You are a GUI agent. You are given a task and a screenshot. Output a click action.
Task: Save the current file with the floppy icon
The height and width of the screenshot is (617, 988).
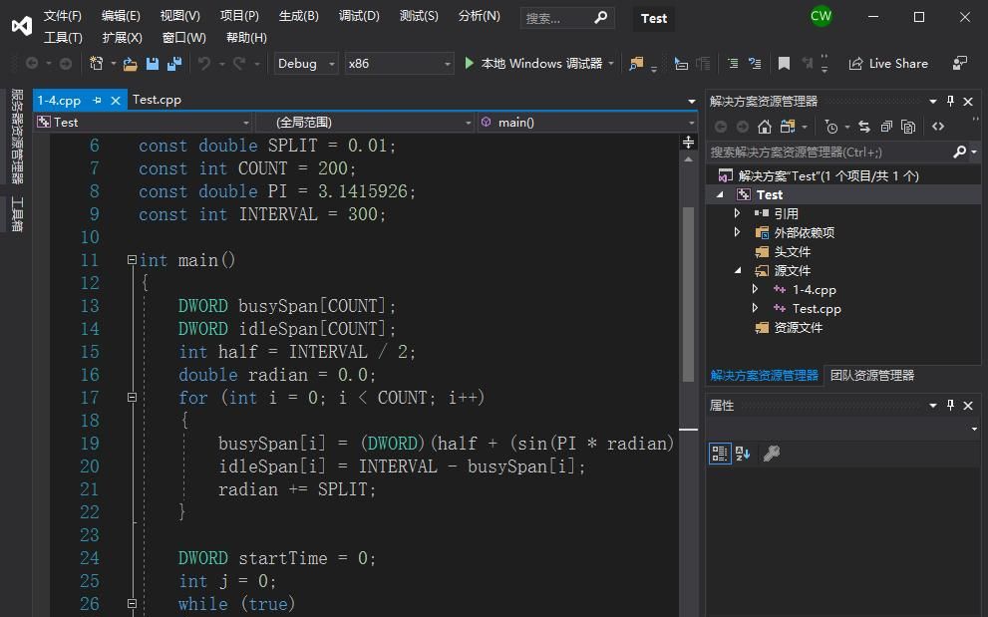point(153,64)
